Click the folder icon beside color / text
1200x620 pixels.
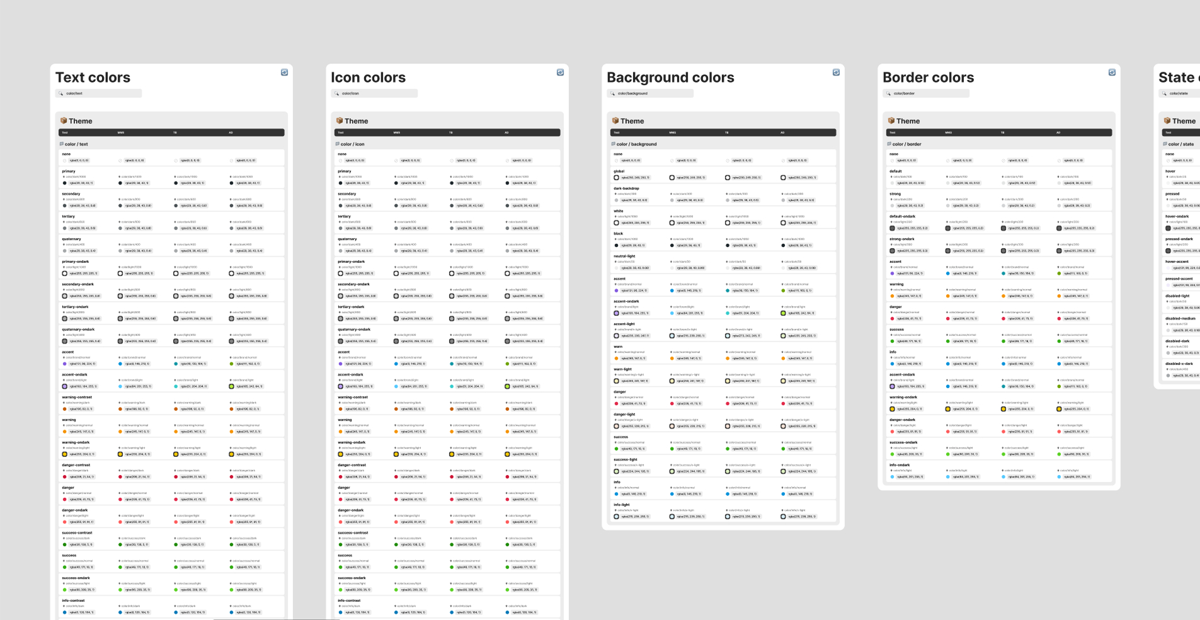tap(62, 144)
